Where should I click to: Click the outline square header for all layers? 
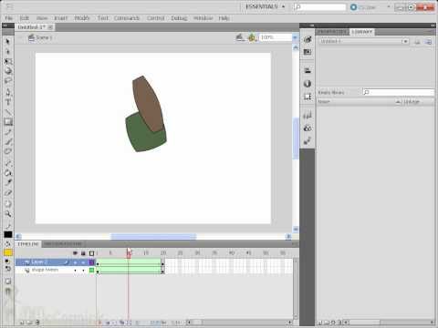[x=91, y=253]
